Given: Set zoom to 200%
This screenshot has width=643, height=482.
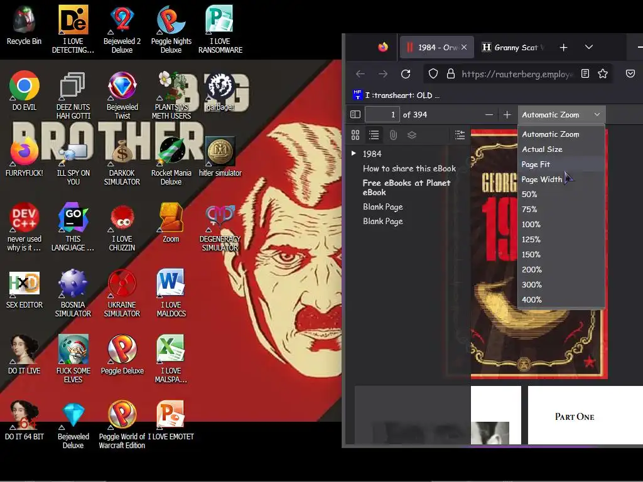Looking at the screenshot, I should [561, 270].
